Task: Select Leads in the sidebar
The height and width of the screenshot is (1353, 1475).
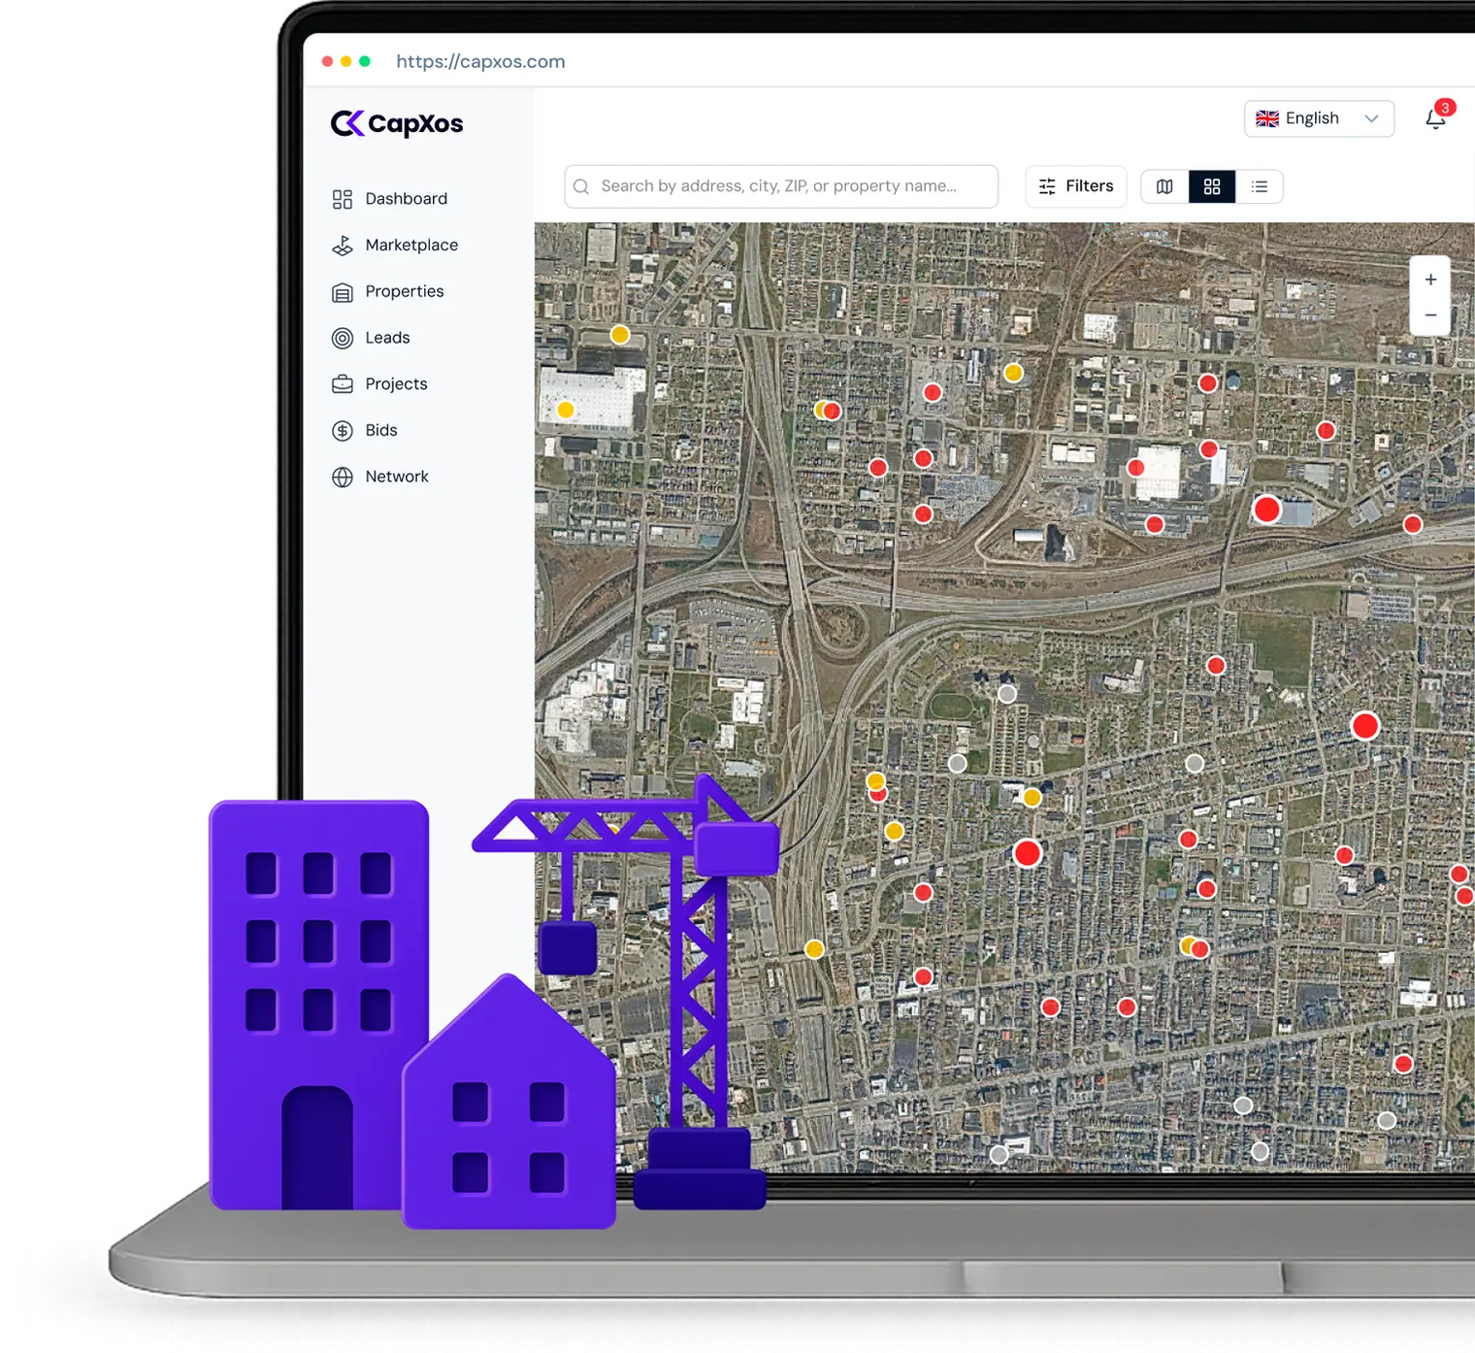Action: (371, 338)
